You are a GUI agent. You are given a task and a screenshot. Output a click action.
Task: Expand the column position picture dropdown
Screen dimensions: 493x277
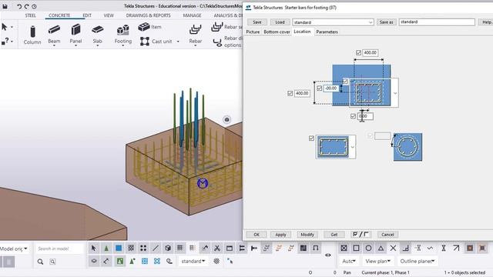coord(395,93)
